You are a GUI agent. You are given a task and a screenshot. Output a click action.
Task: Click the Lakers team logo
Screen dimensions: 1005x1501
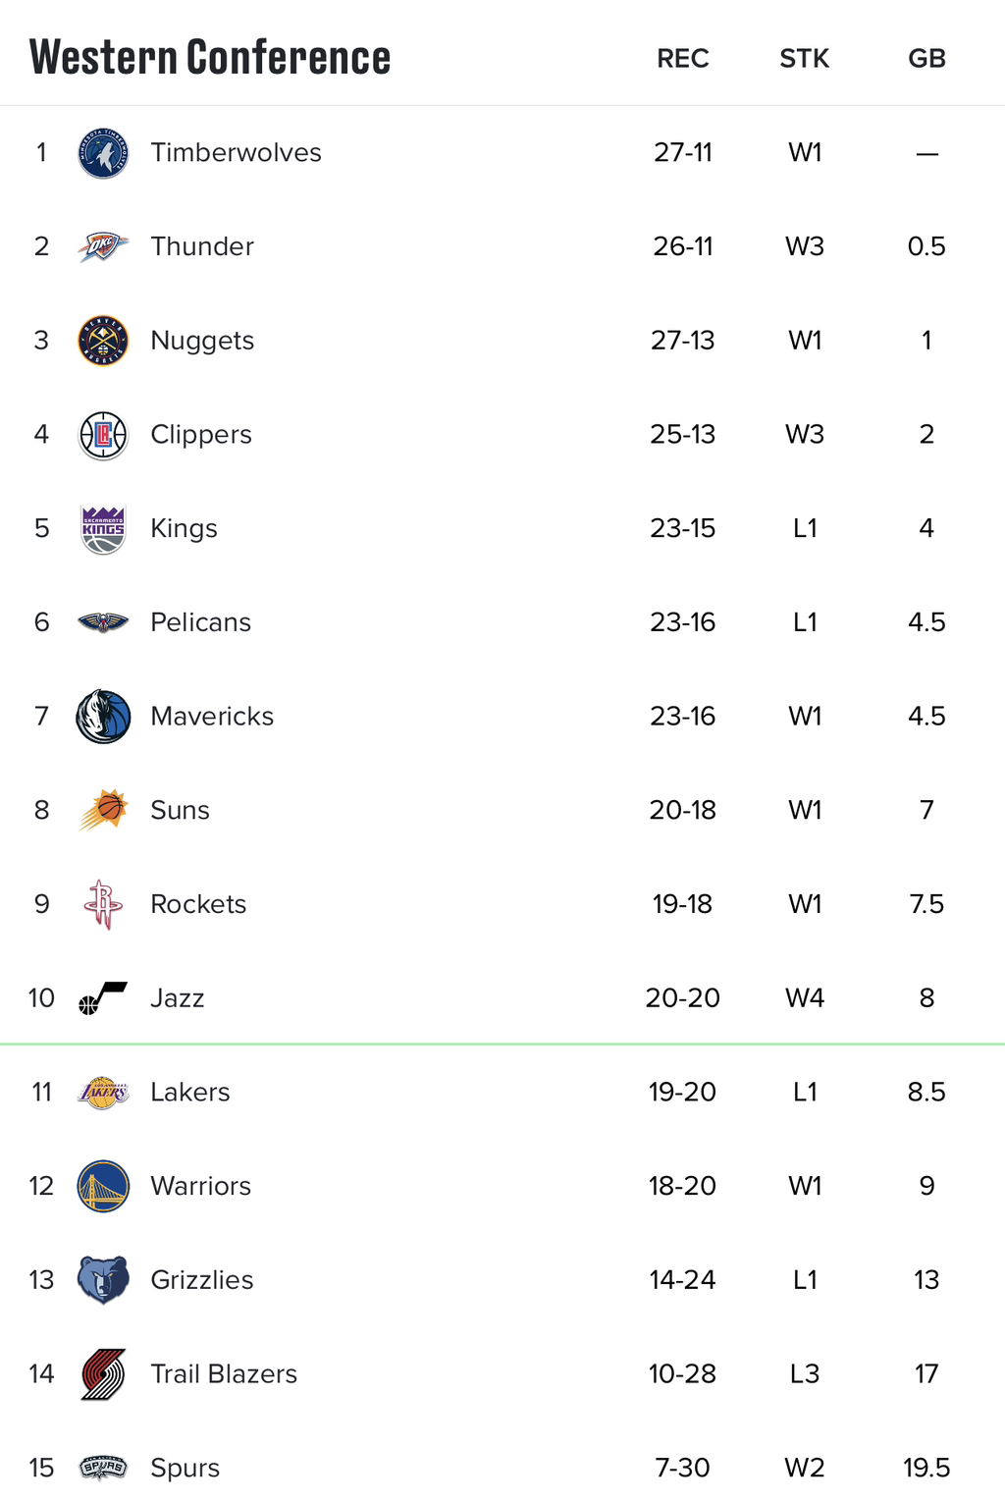[103, 1093]
